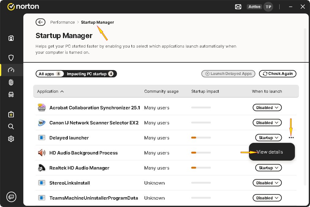Sort by the Application column header
Screen dimensions: 310x207
(x=50, y=91)
